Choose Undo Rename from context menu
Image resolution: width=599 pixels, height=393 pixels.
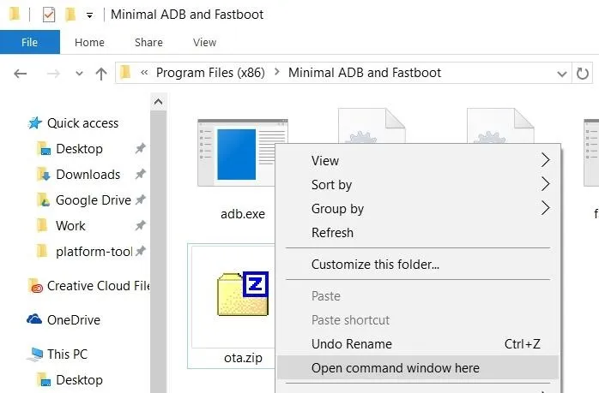coord(418,344)
